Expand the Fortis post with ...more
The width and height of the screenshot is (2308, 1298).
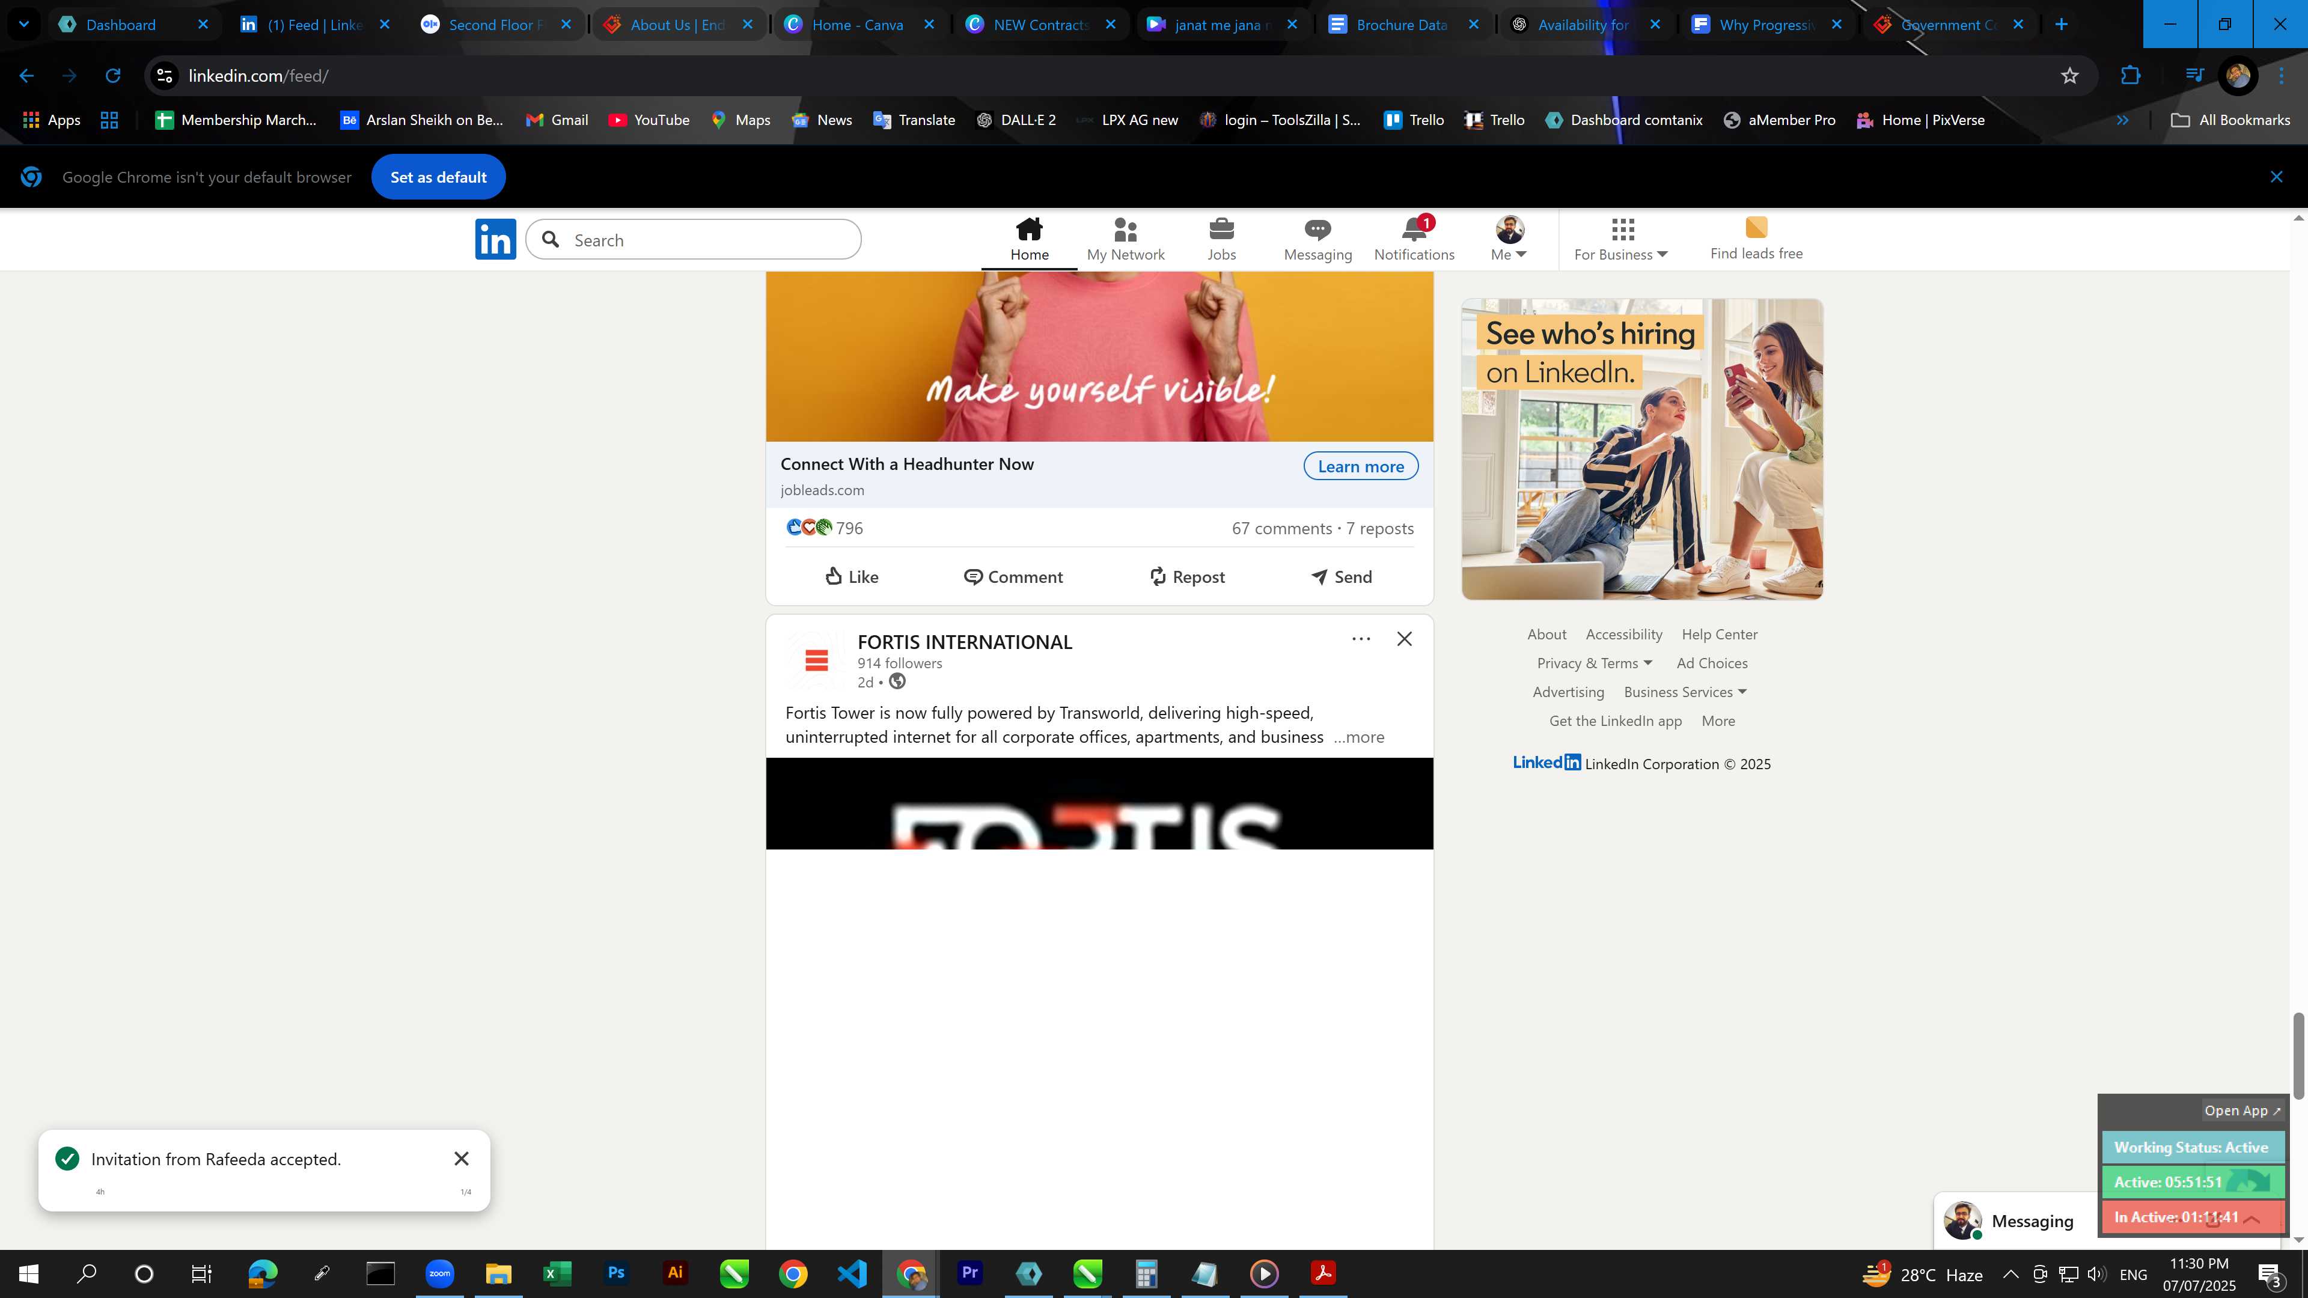(1358, 737)
